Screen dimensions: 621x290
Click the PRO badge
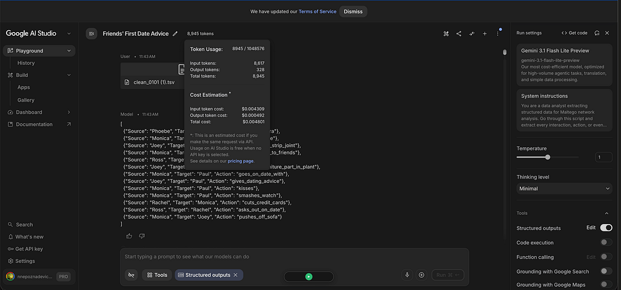[63, 277]
